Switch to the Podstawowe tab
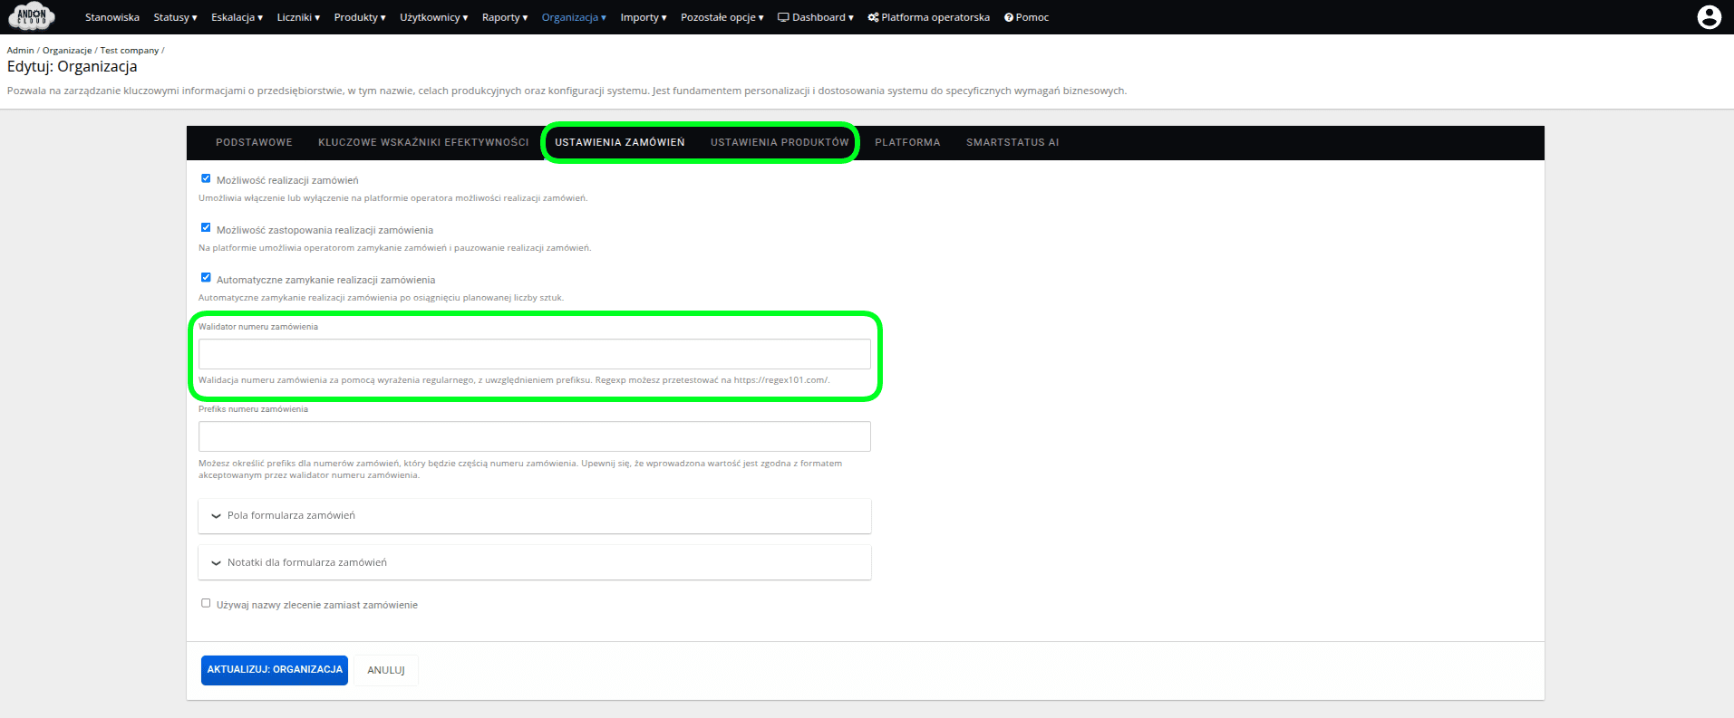 coord(254,143)
